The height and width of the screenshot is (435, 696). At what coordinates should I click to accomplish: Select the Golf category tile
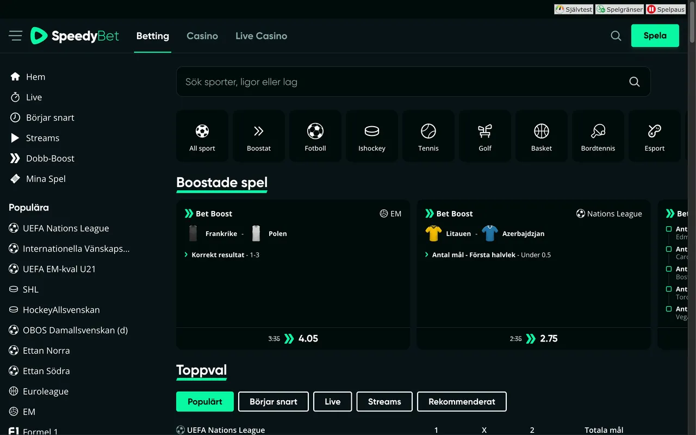pos(485,136)
